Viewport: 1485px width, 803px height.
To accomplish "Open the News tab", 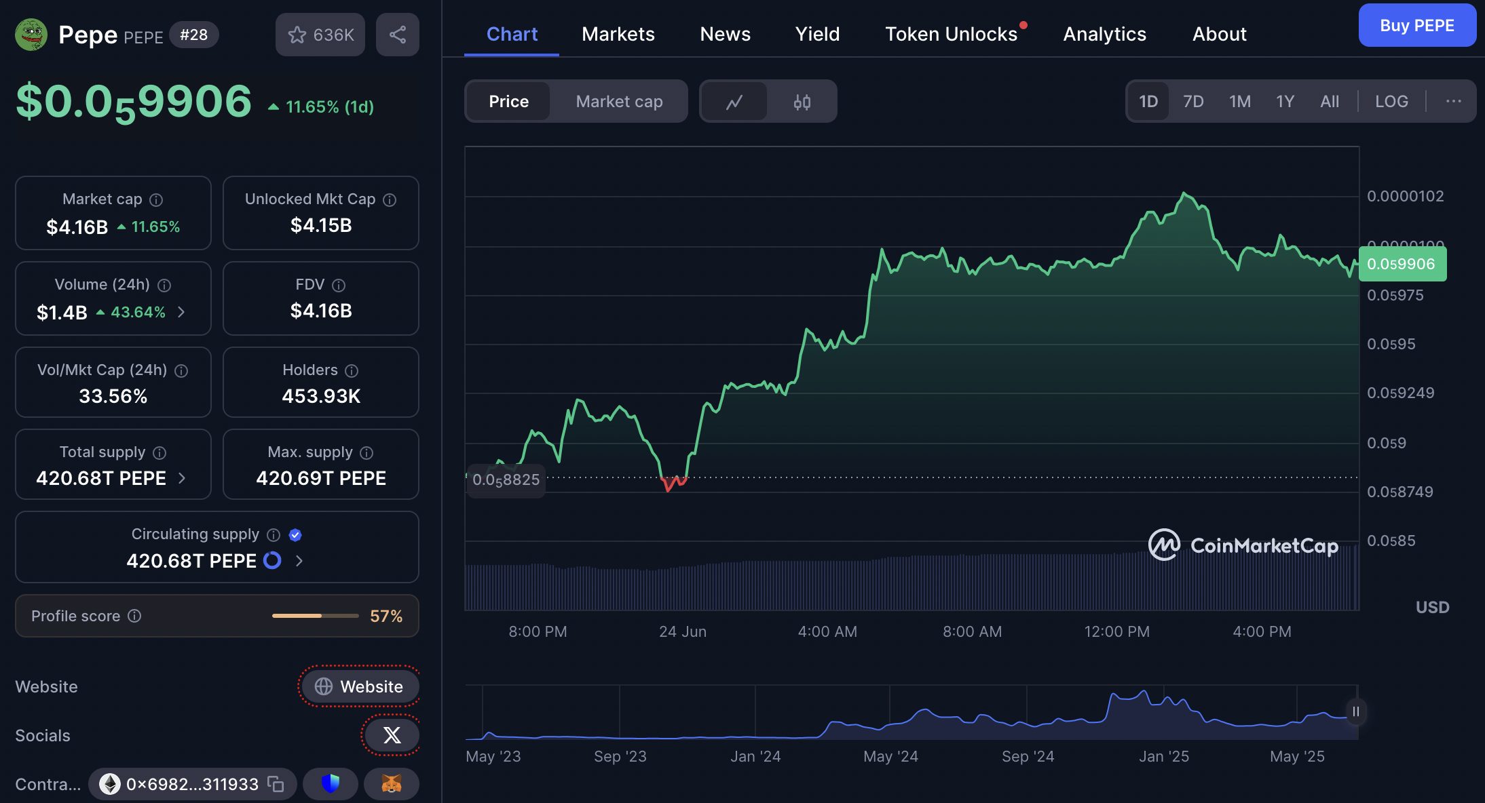I will pyautogui.click(x=725, y=34).
